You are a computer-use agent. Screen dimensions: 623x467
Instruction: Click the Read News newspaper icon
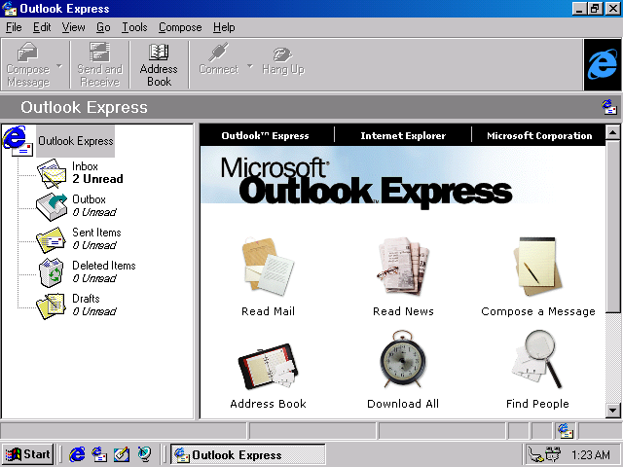point(403,266)
